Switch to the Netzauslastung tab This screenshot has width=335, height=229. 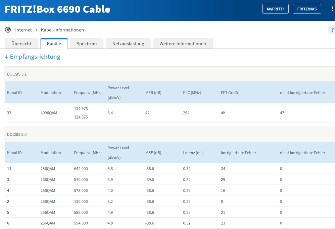point(128,43)
